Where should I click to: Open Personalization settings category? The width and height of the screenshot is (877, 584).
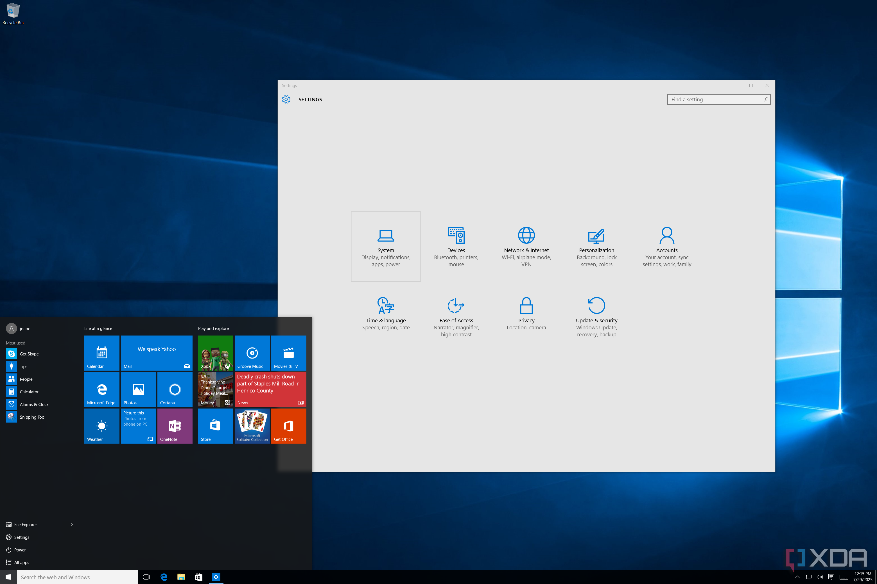[596, 246]
